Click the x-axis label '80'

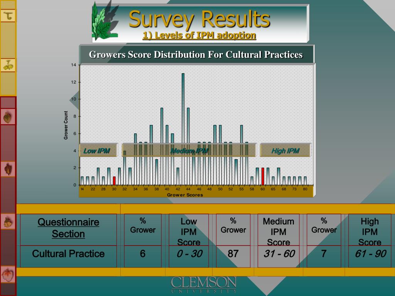(x=305, y=189)
